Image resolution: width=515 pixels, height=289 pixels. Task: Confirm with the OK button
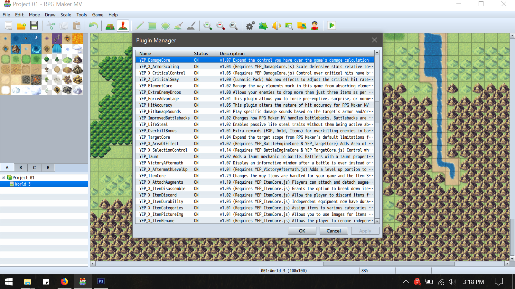pyautogui.click(x=302, y=231)
